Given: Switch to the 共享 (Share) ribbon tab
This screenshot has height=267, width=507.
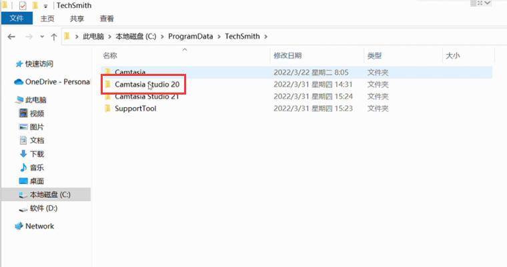Looking at the screenshot, I should (x=77, y=19).
